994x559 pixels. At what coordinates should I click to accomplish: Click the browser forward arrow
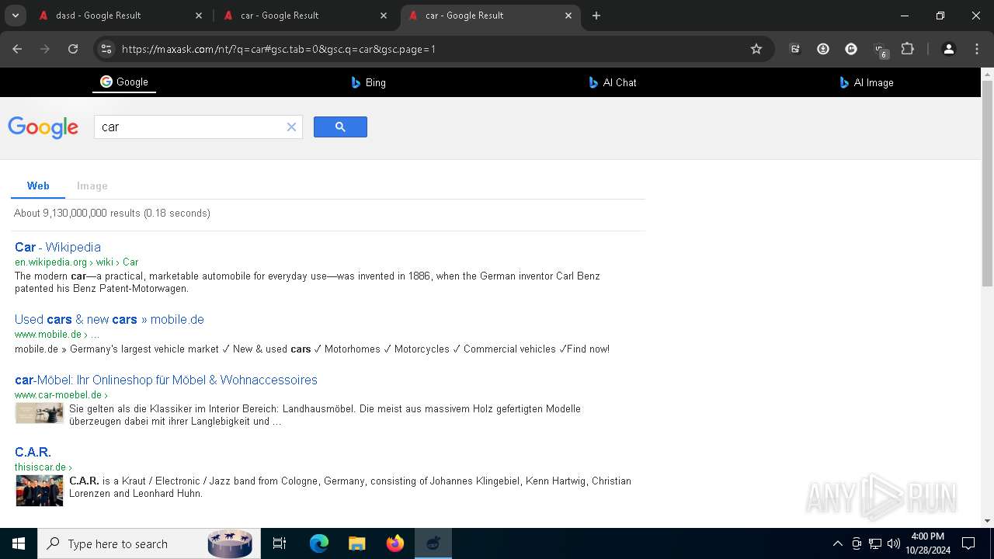point(45,49)
